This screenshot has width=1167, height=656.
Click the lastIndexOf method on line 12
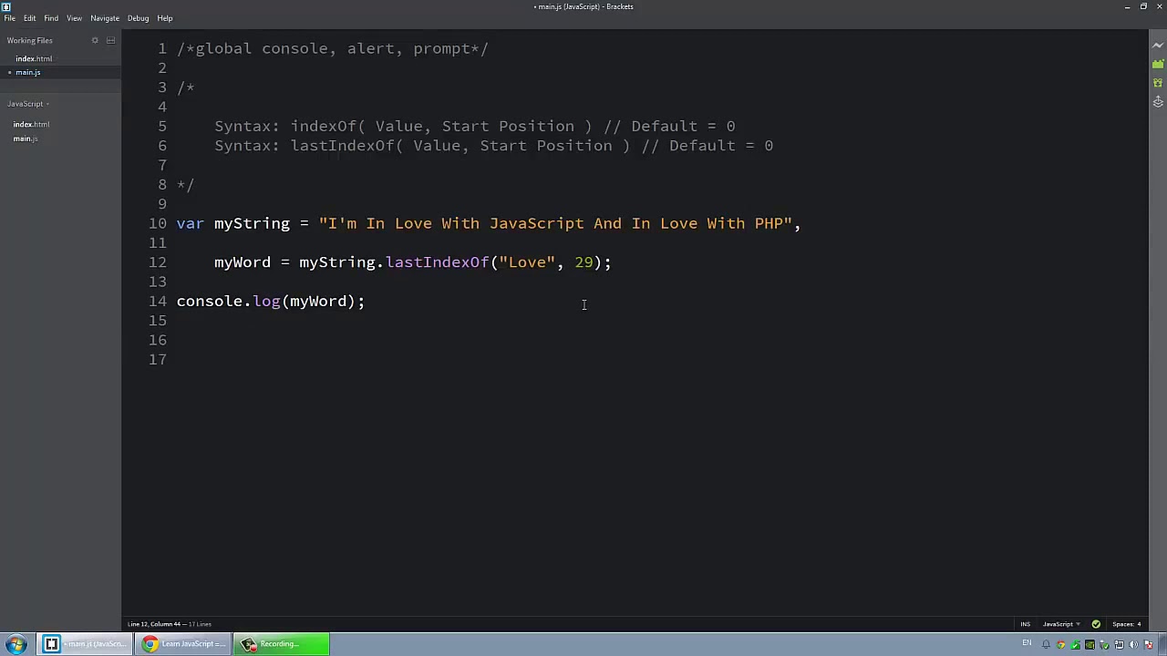coord(437,262)
